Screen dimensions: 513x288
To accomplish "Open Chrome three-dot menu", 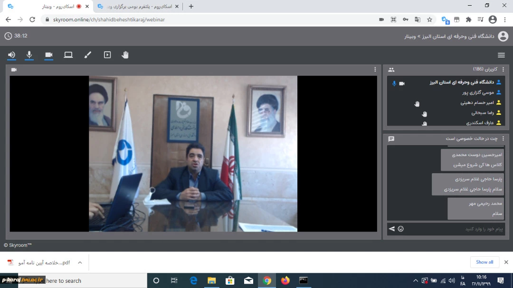I will click(505, 19).
